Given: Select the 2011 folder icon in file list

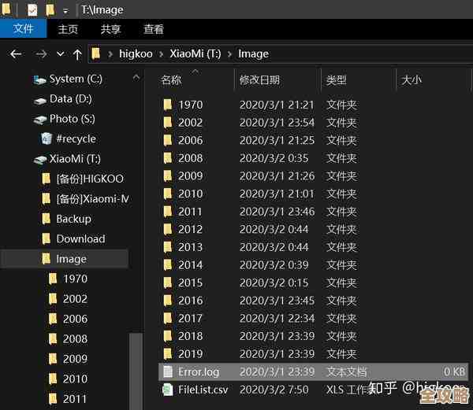Looking at the screenshot, I should [x=168, y=212].
